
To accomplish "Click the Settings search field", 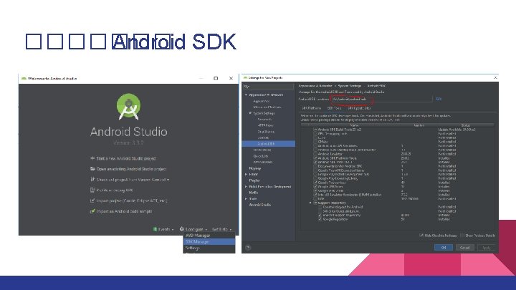I will point(268,87).
